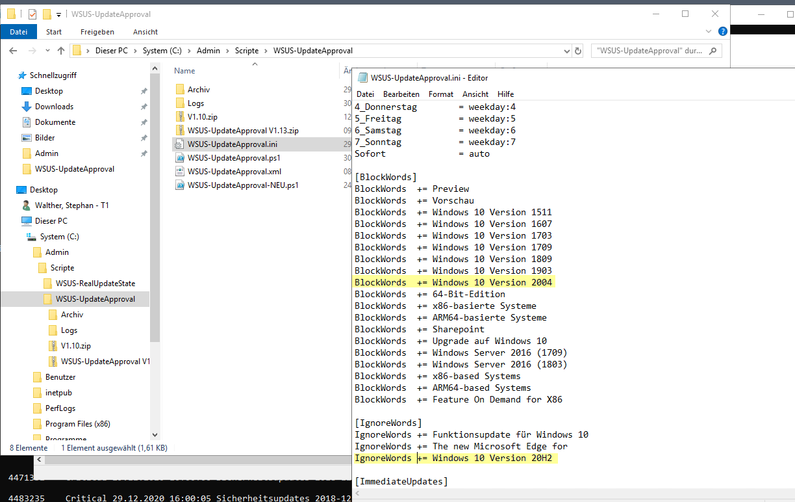The image size is (795, 502).
Task: Select inetpub folder in the tree
Action: [58, 393]
